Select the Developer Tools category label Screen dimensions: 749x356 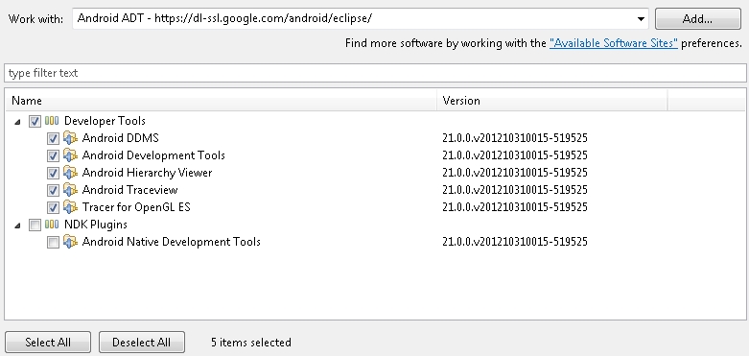[105, 121]
